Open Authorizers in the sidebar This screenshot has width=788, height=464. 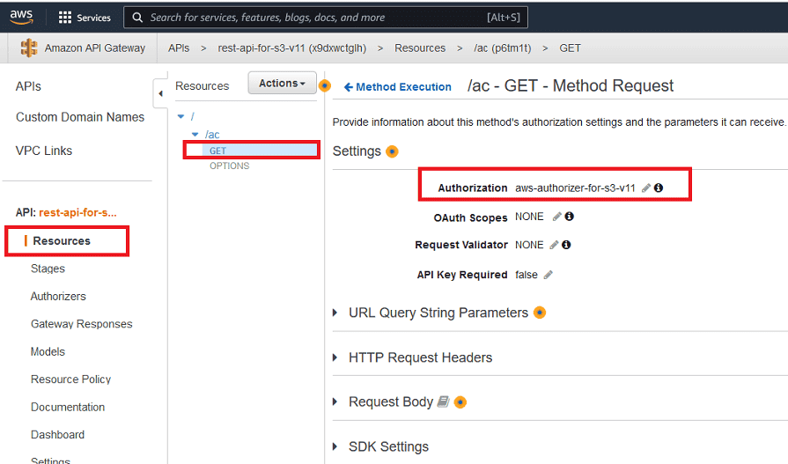[58, 297]
